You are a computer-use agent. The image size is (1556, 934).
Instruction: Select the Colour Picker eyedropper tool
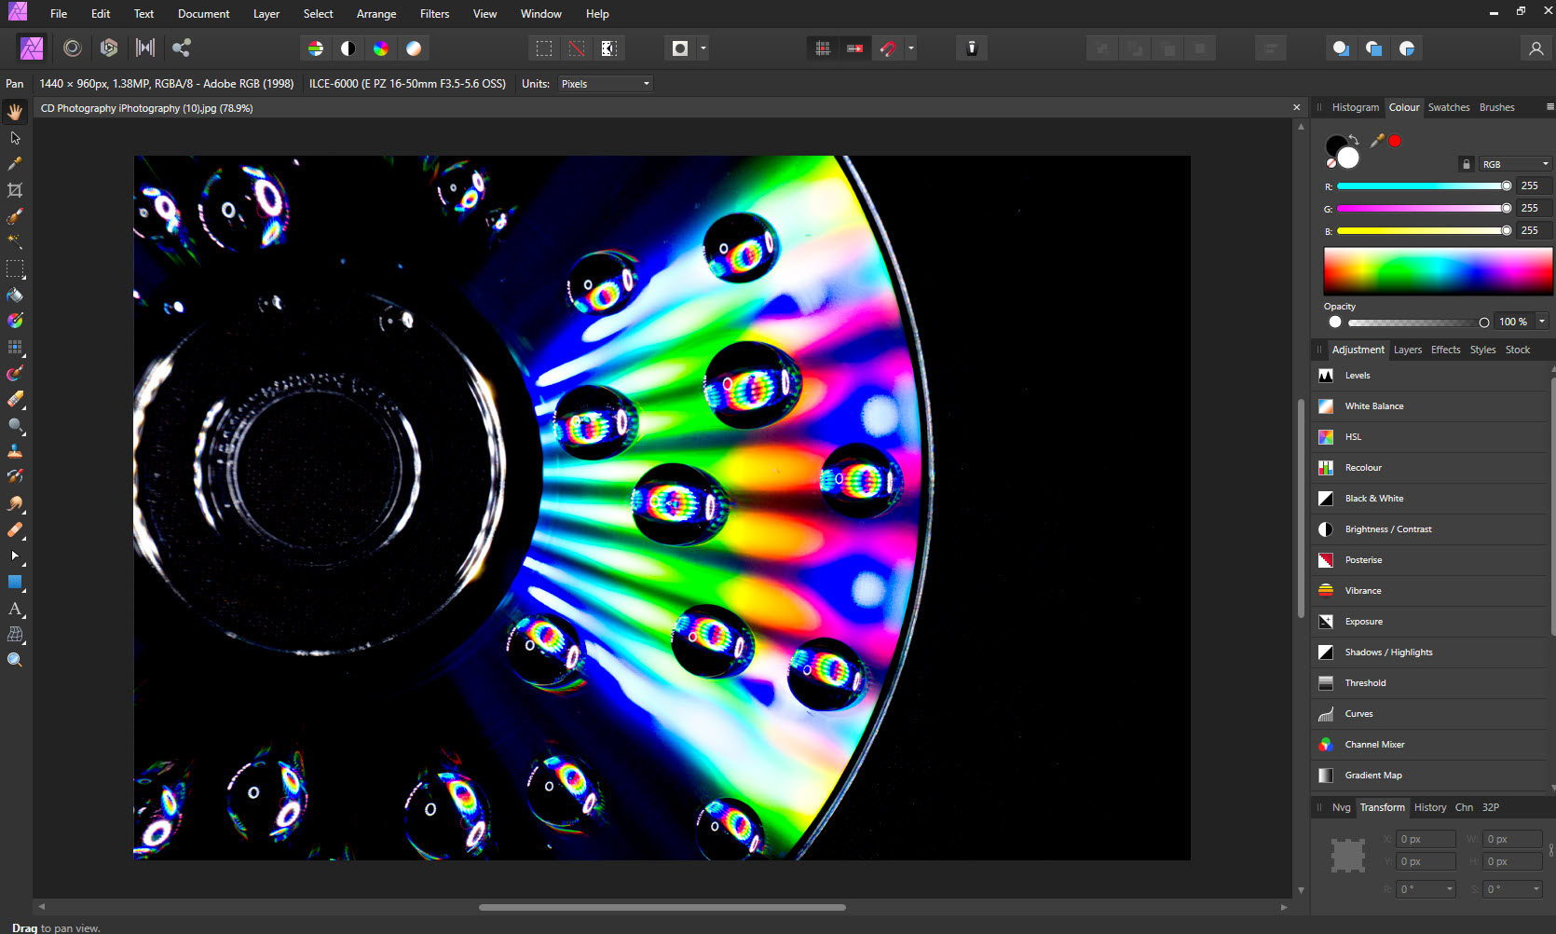[15, 164]
